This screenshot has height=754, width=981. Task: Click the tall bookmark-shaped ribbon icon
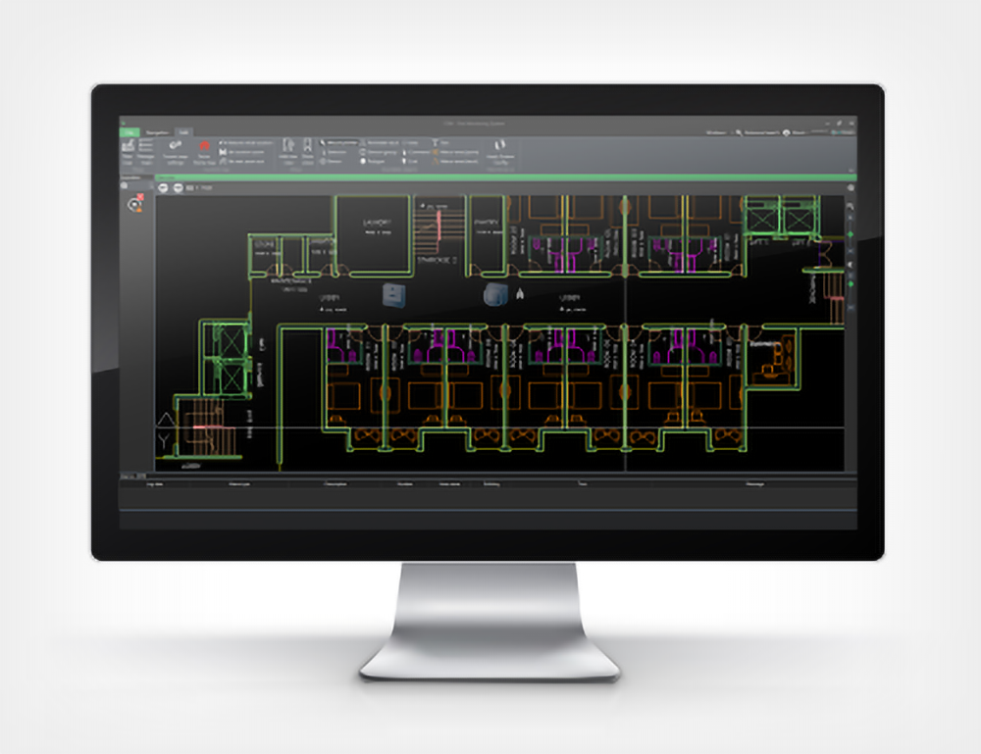coord(307,145)
